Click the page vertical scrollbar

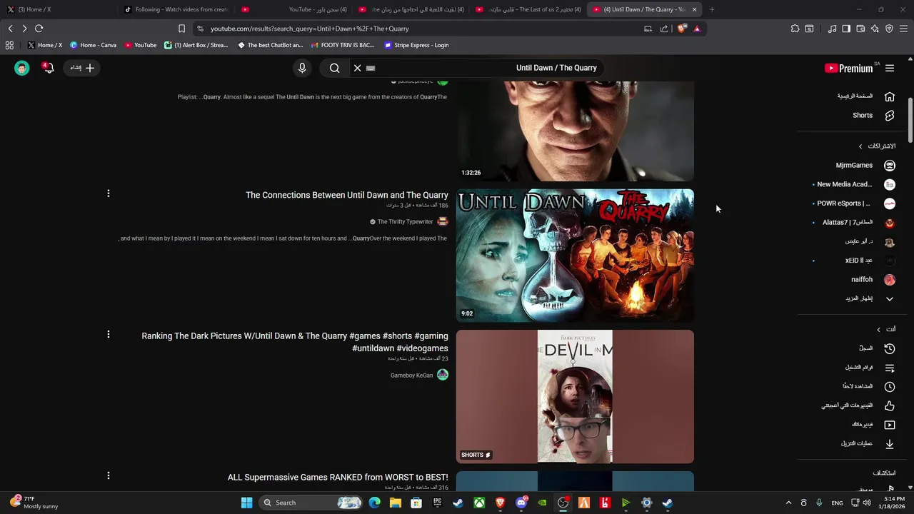point(910,121)
